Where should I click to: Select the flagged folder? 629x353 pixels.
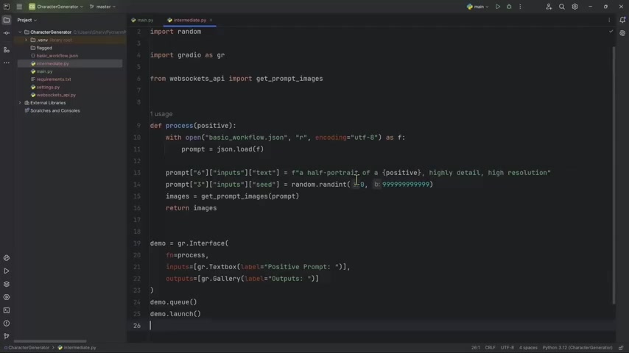[x=44, y=48]
